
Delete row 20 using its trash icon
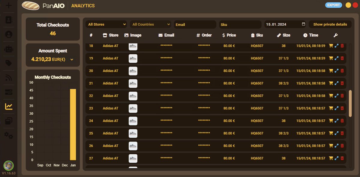(342, 71)
